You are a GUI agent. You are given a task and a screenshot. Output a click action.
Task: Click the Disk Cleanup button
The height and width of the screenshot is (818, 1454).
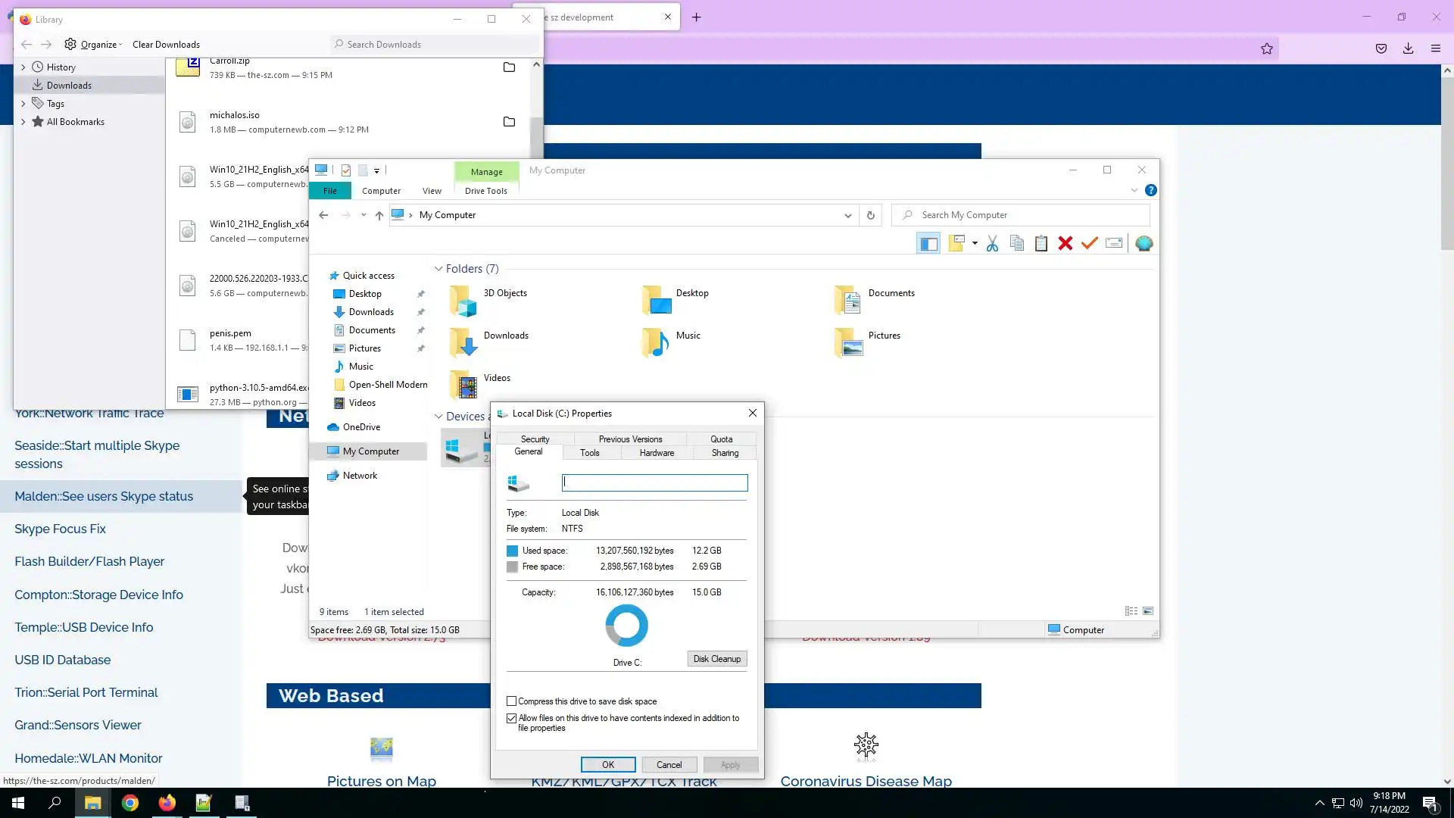pyautogui.click(x=716, y=659)
